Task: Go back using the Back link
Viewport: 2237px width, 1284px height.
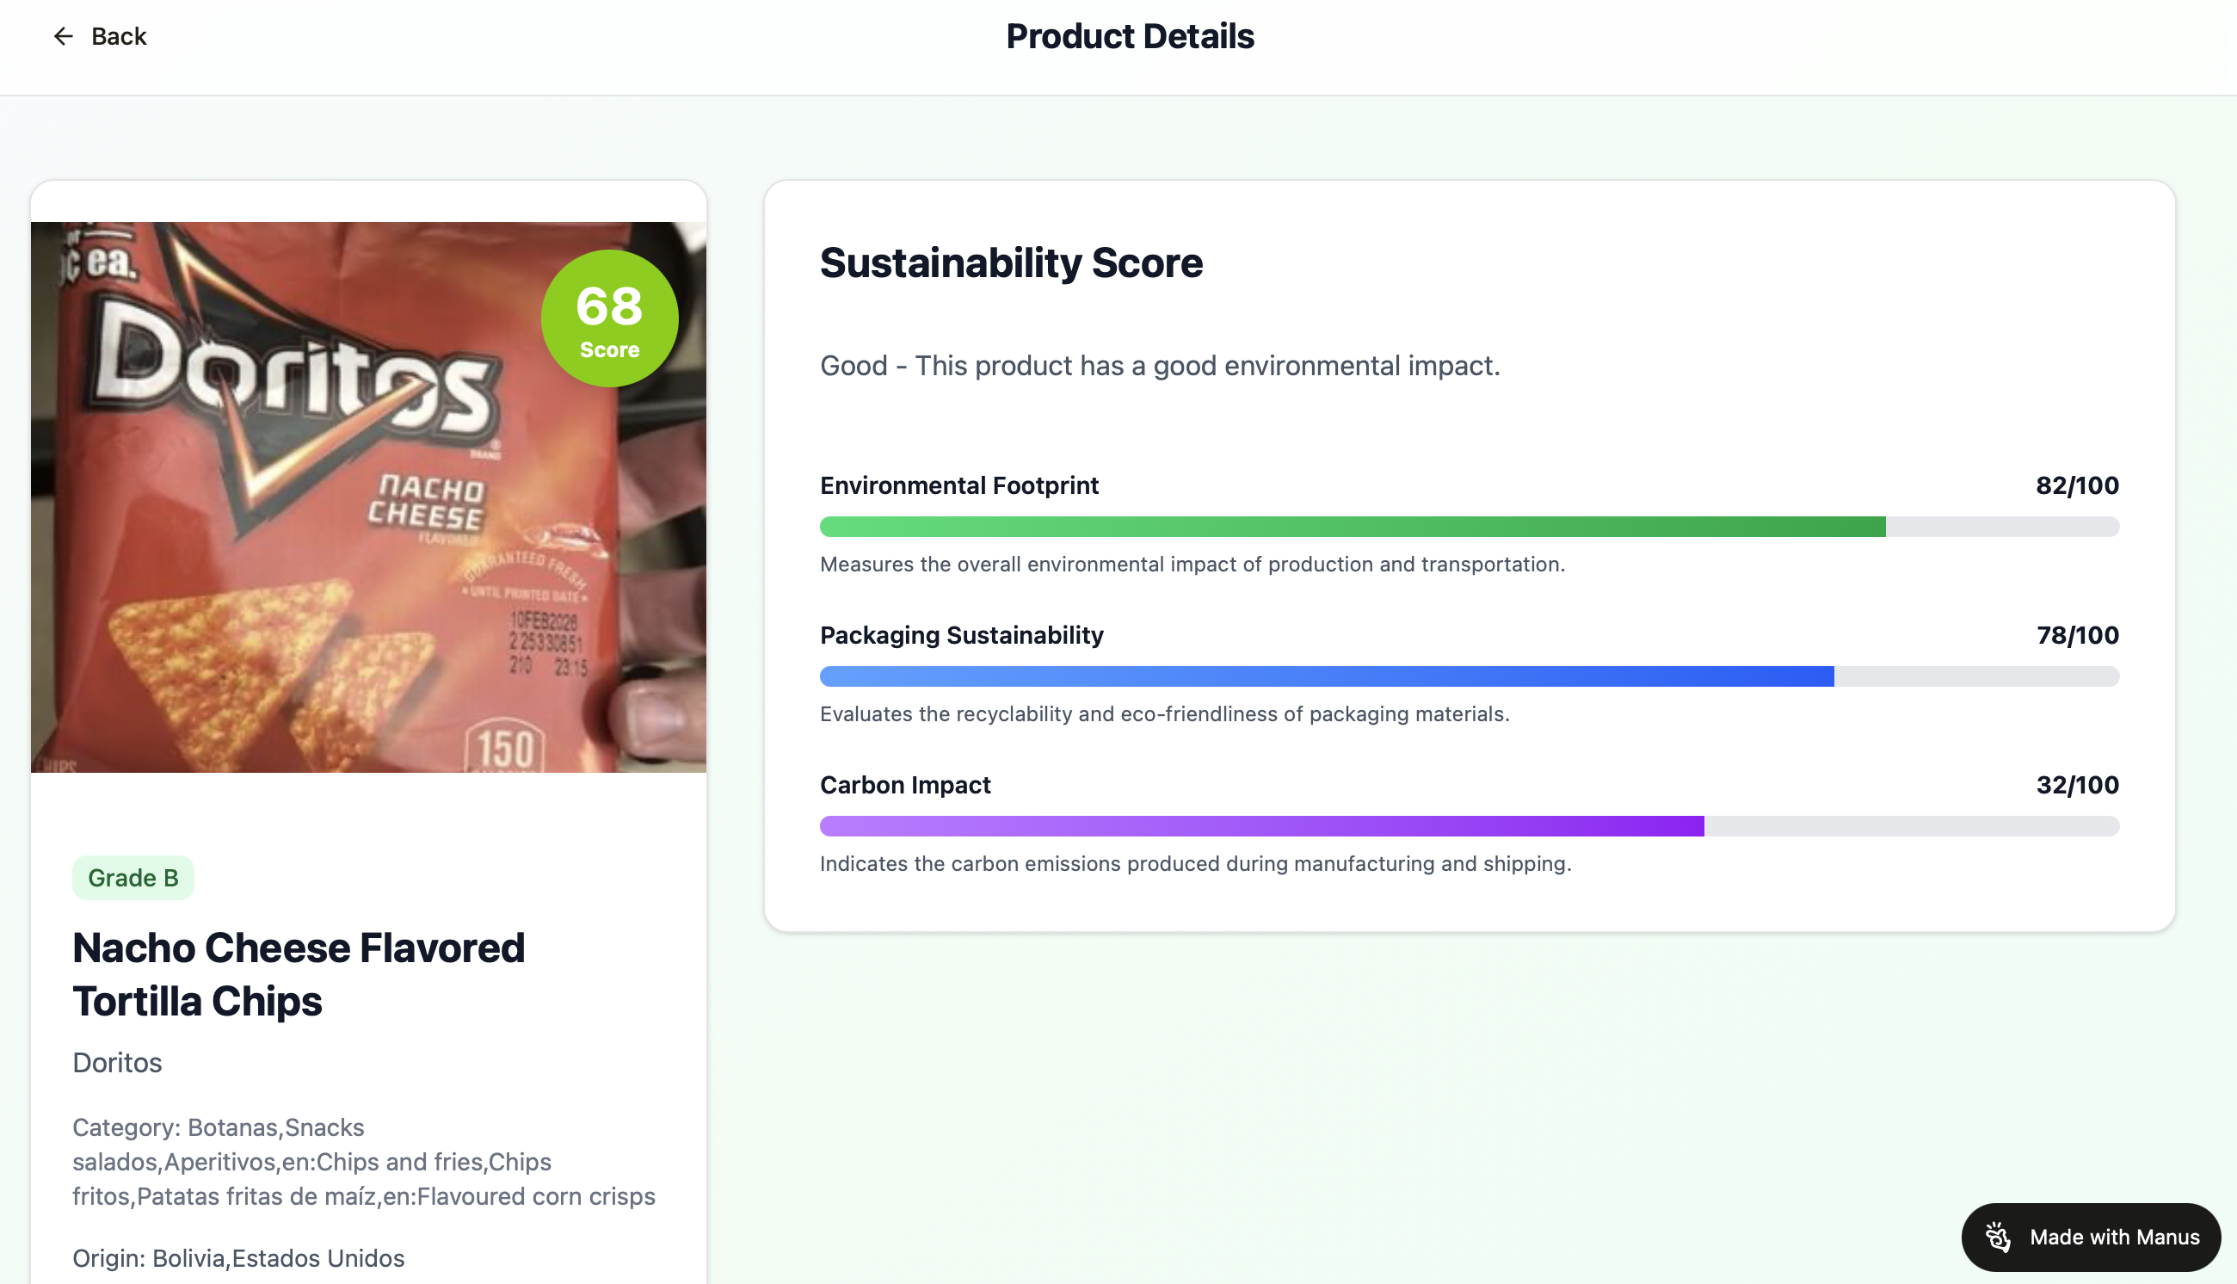Action: 118,36
